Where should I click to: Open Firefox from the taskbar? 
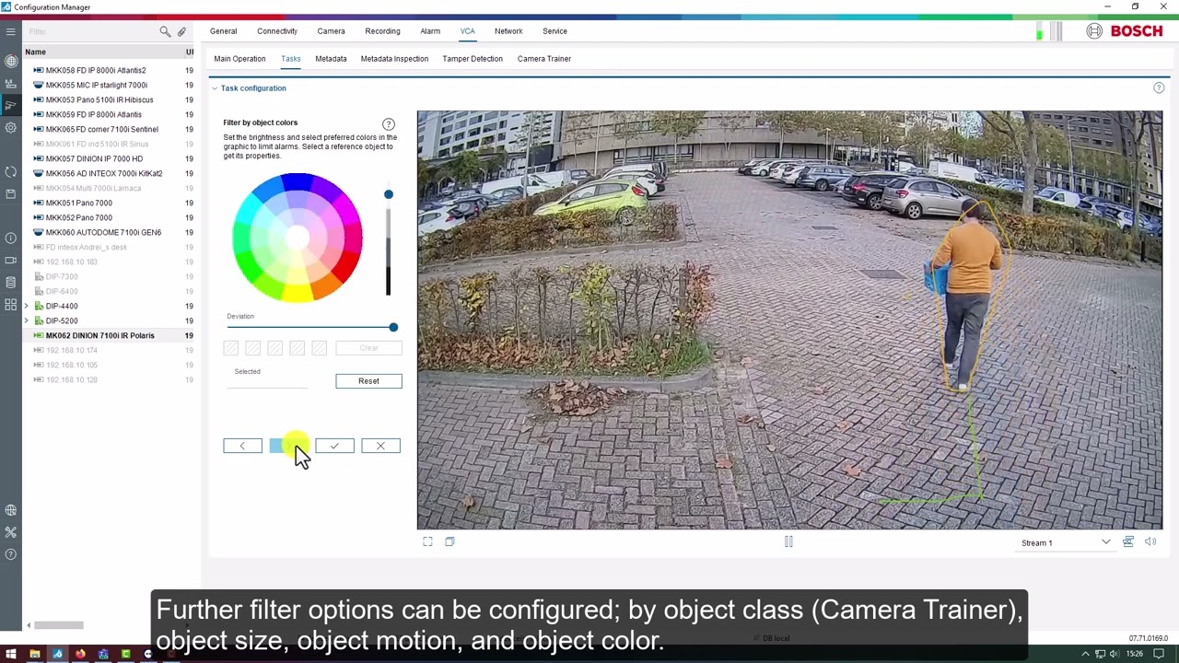pos(80,655)
